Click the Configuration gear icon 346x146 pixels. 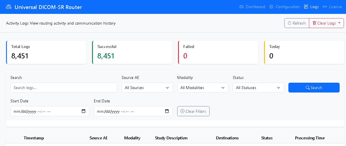(x=271, y=7)
